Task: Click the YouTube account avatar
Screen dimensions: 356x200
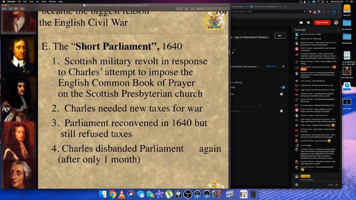Action: click(x=336, y=22)
